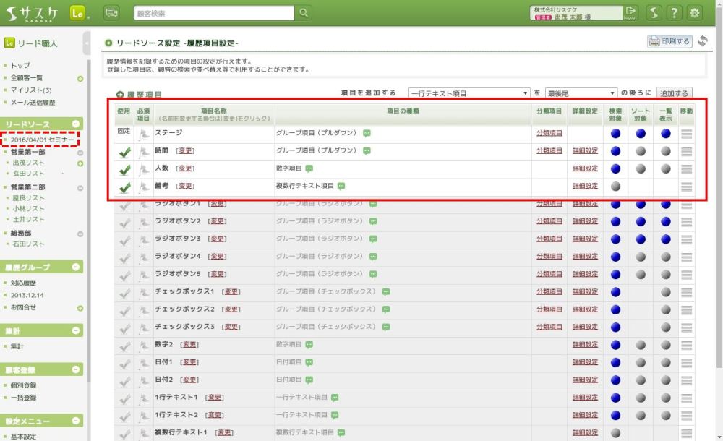This screenshot has height=441, width=723.
Task: Click the 詳細設定 link for 備考
Action: point(585,186)
